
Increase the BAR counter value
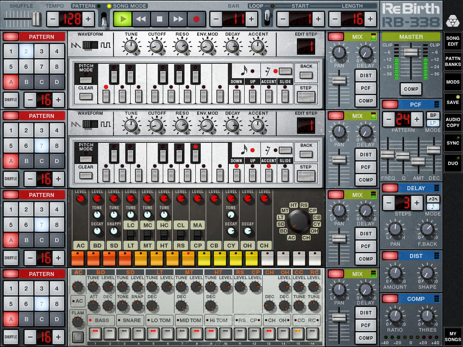point(251,19)
